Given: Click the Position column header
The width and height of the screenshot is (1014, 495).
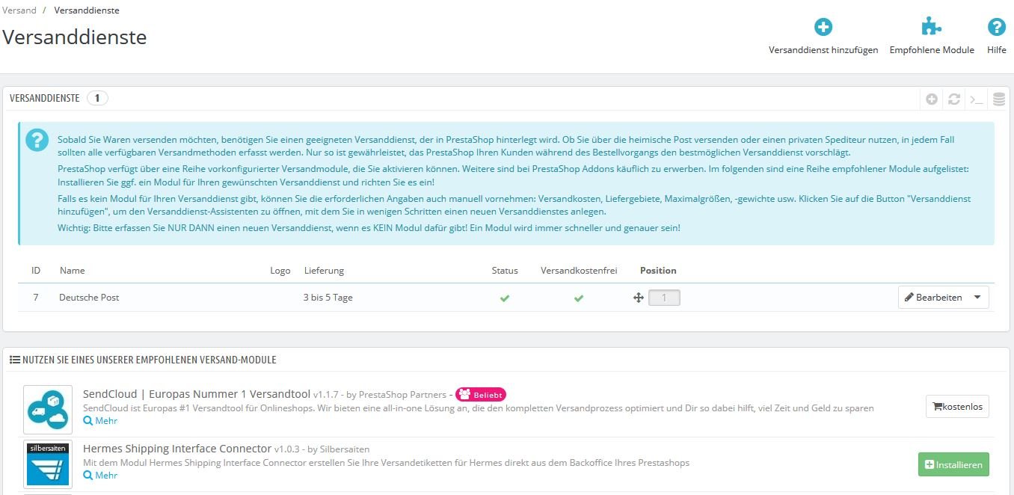Looking at the screenshot, I should click(658, 271).
